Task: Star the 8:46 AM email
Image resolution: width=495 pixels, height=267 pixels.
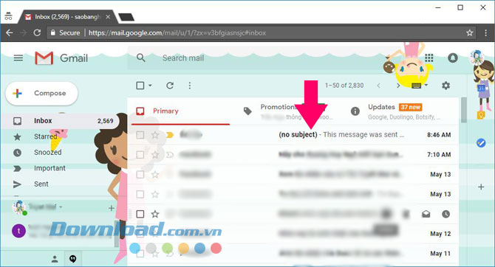Action: tap(155, 135)
